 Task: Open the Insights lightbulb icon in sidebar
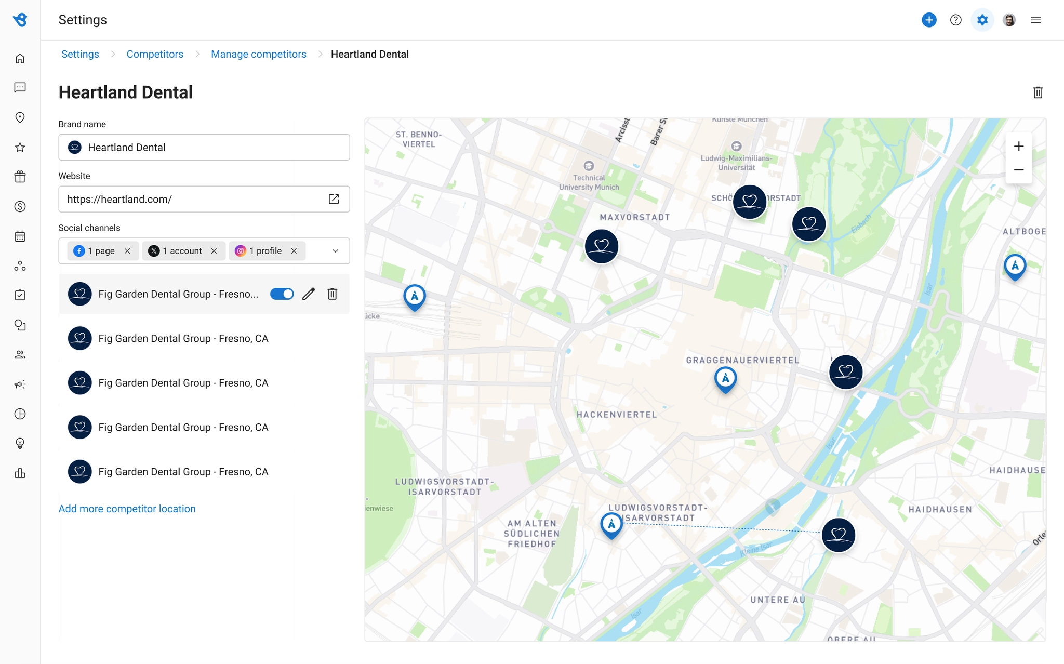pyautogui.click(x=20, y=443)
